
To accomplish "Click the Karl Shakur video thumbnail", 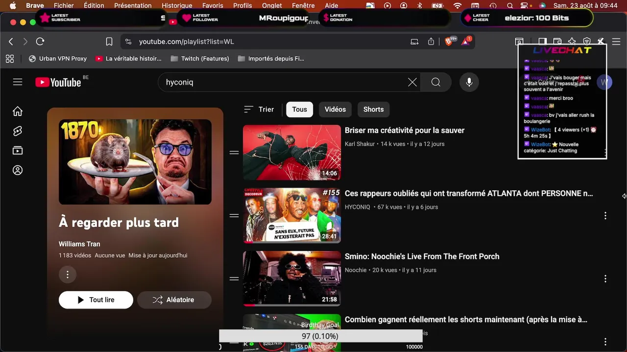I will pyautogui.click(x=292, y=153).
